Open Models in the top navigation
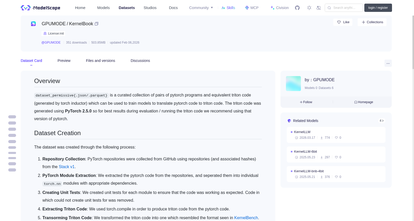 (103, 8)
